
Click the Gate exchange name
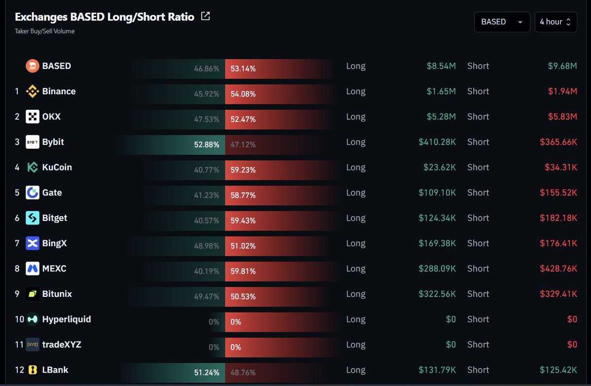pyautogui.click(x=52, y=193)
